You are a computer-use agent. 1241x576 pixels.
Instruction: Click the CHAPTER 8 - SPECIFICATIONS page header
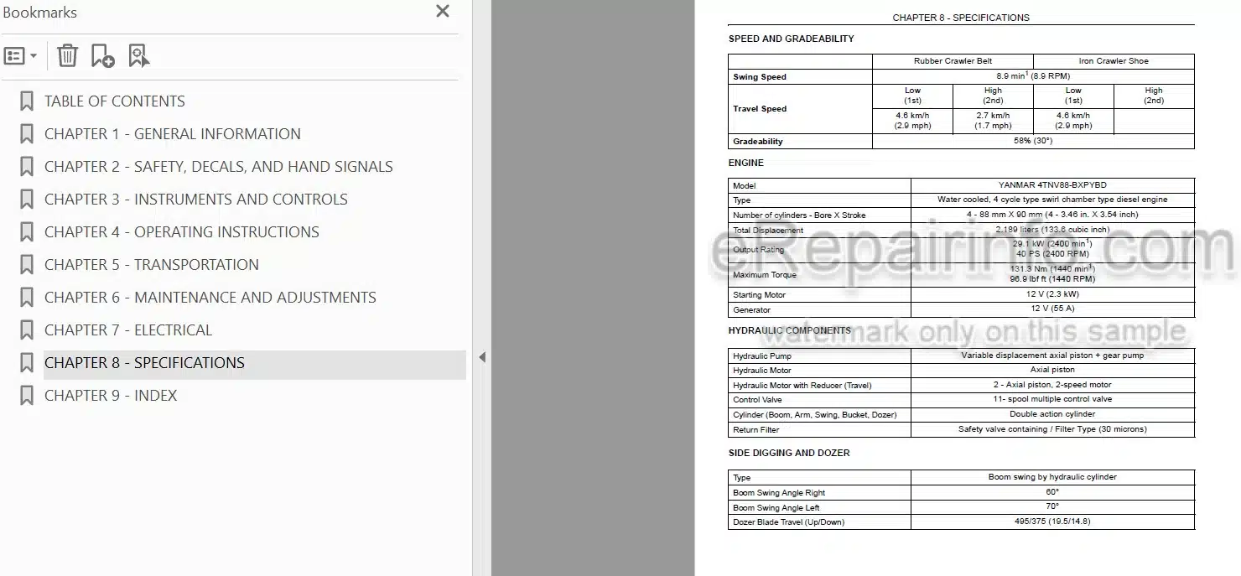(961, 18)
